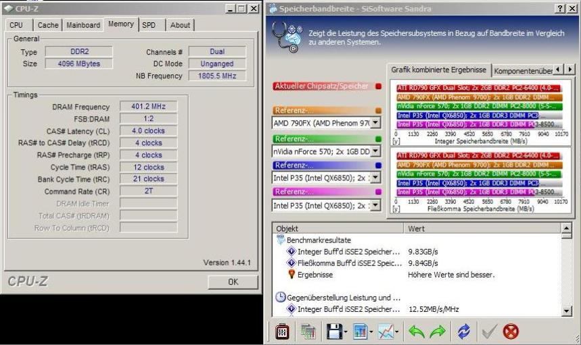Click NB Frequency 1805.5 MHz field
The image size is (581, 345).
[x=217, y=76]
